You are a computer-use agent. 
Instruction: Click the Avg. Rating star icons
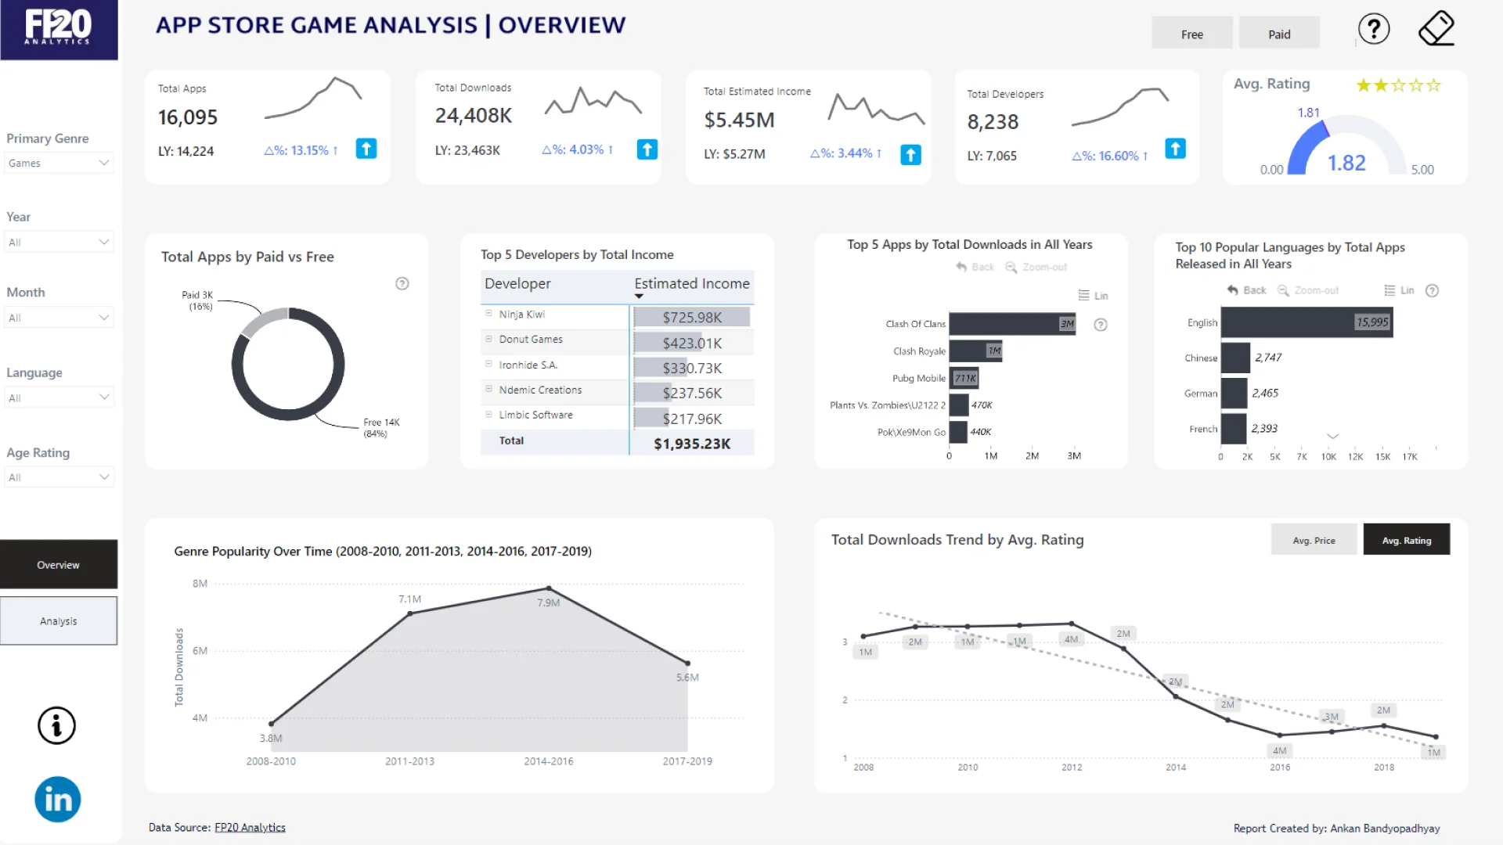pyautogui.click(x=1398, y=85)
